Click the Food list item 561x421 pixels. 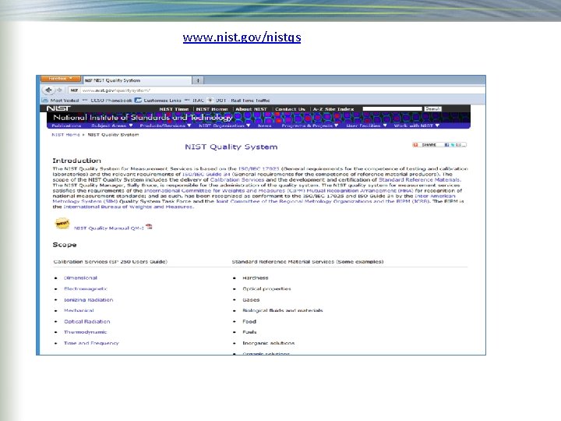coord(249,321)
